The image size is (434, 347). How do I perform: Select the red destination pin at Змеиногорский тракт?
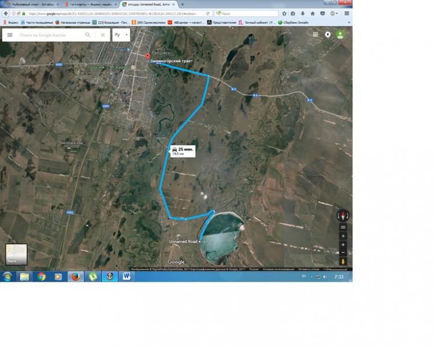147,57
